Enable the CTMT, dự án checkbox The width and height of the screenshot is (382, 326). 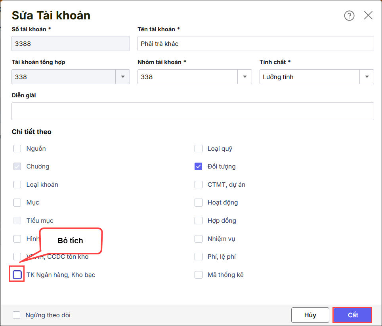pyautogui.click(x=199, y=185)
